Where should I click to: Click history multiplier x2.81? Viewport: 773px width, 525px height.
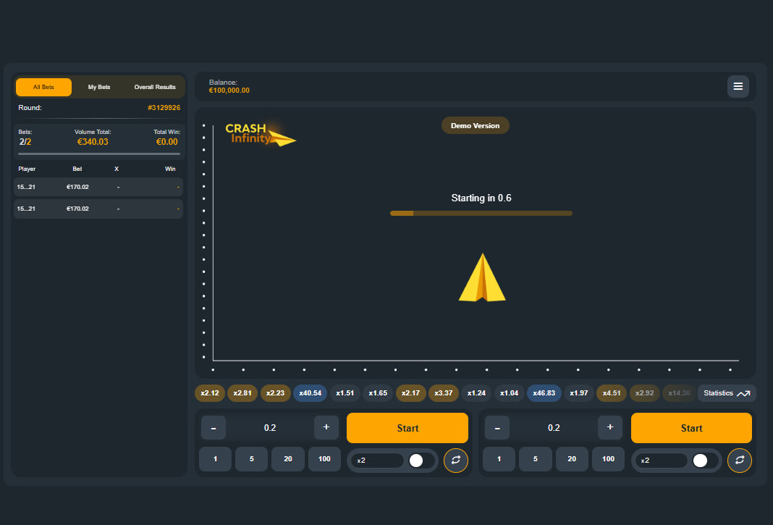point(242,393)
